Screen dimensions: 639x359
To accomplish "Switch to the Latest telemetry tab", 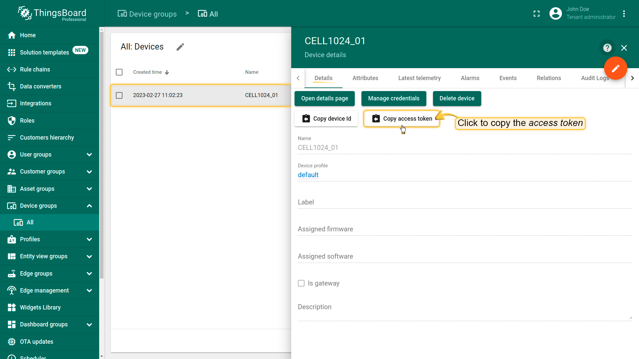I will point(419,78).
